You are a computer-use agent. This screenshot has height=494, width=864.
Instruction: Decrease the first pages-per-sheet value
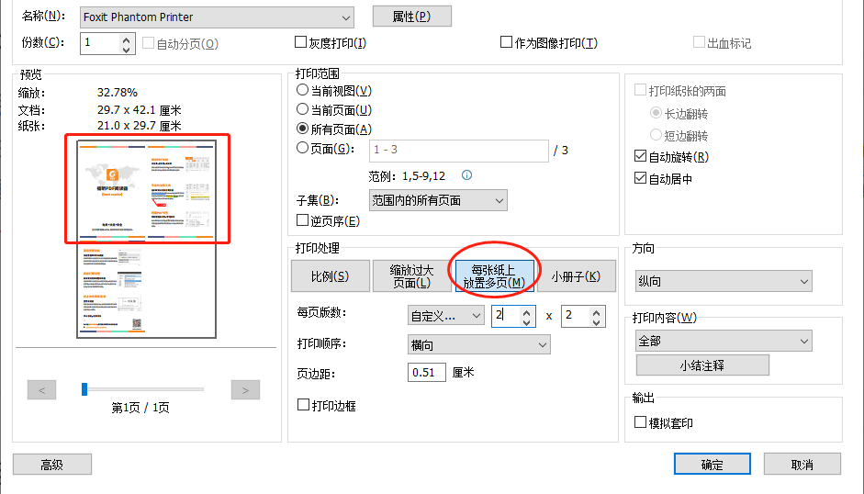tap(527, 321)
